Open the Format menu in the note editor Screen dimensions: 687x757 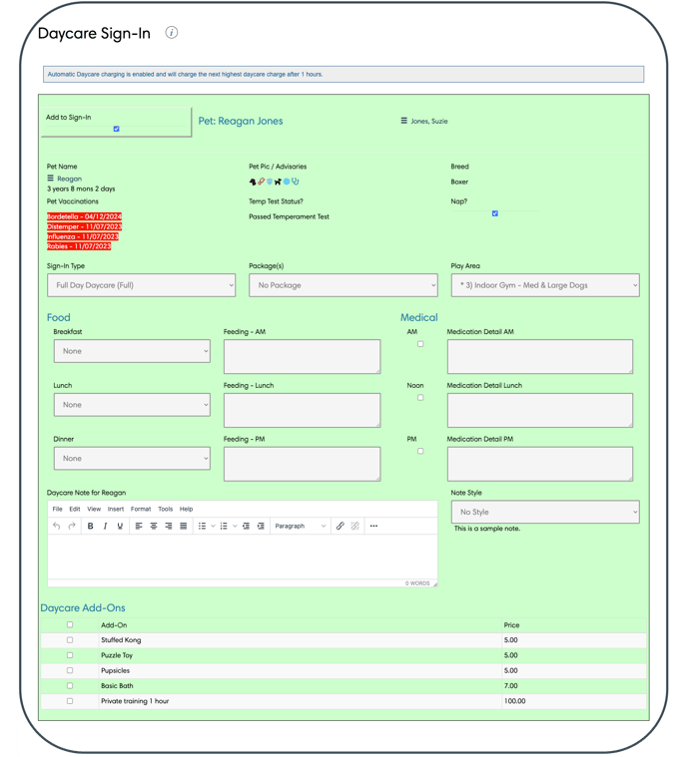(x=141, y=509)
